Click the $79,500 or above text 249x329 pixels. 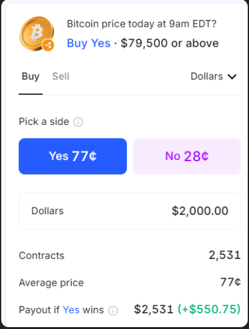[x=170, y=43]
